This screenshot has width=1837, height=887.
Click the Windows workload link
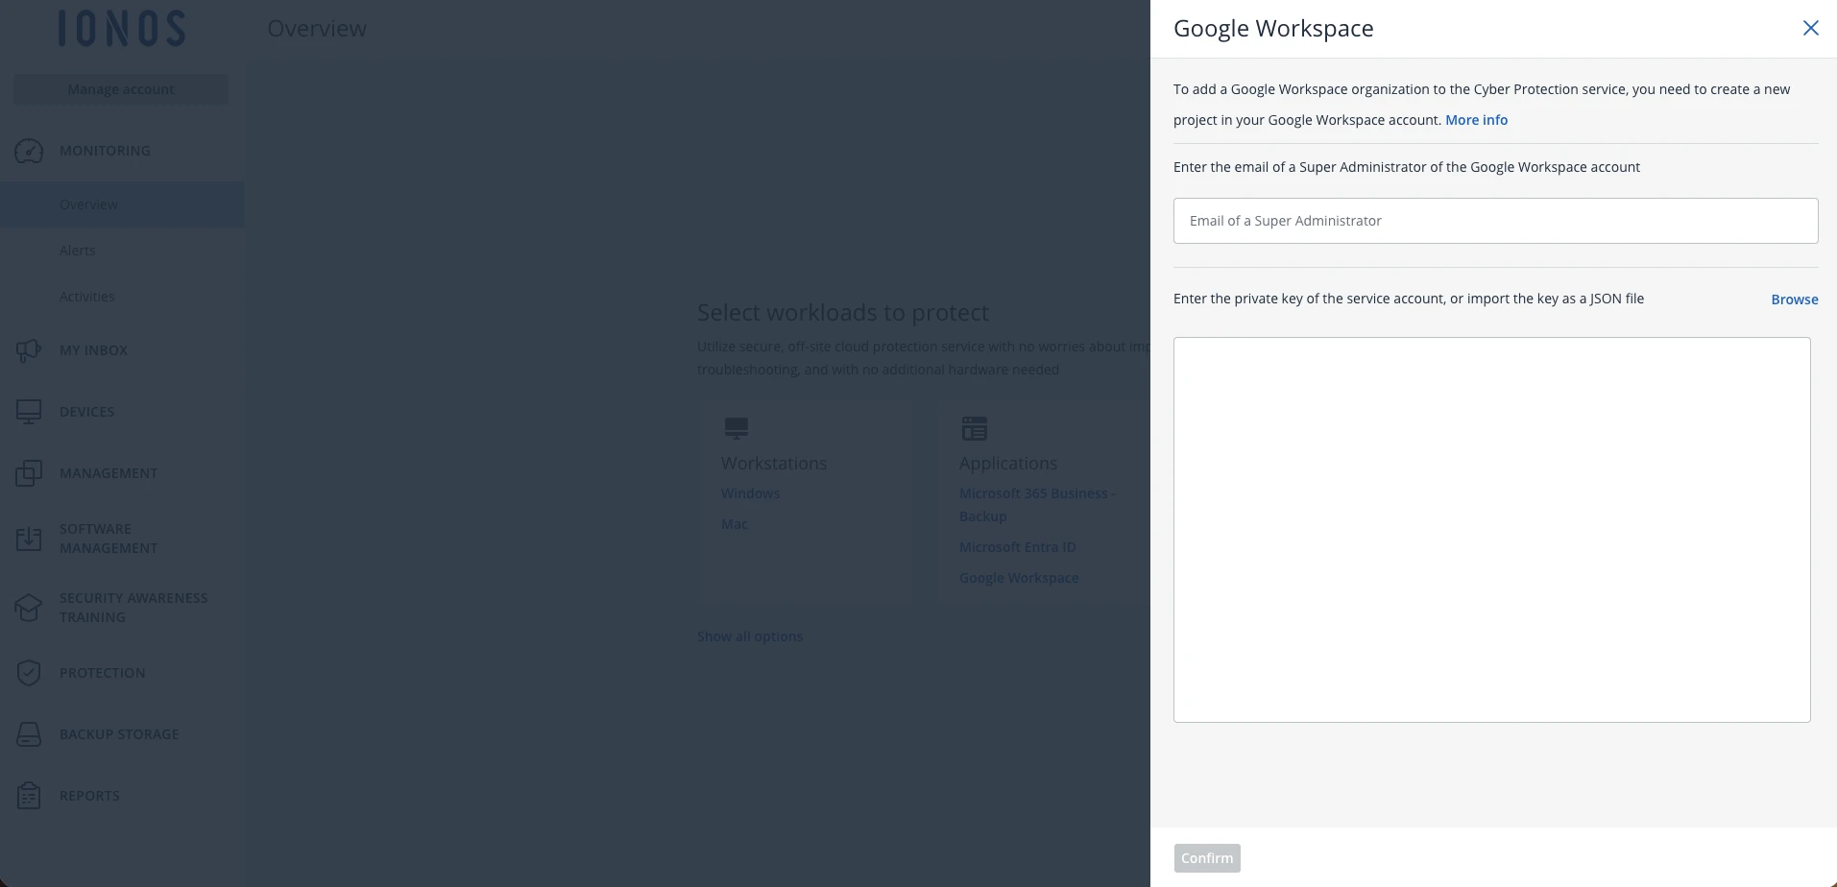750,493
